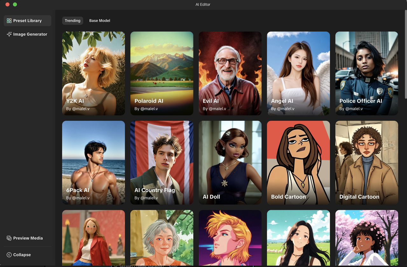This screenshot has width=407, height=267.
Task: Click the Image Generator sparkle icon
Action: pos(9,34)
